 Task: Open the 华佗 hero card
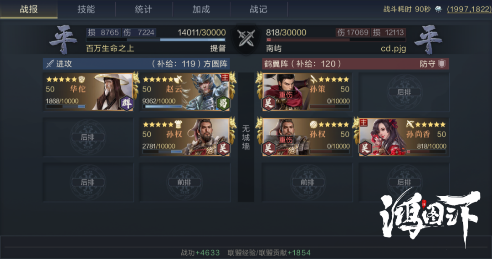point(88,92)
